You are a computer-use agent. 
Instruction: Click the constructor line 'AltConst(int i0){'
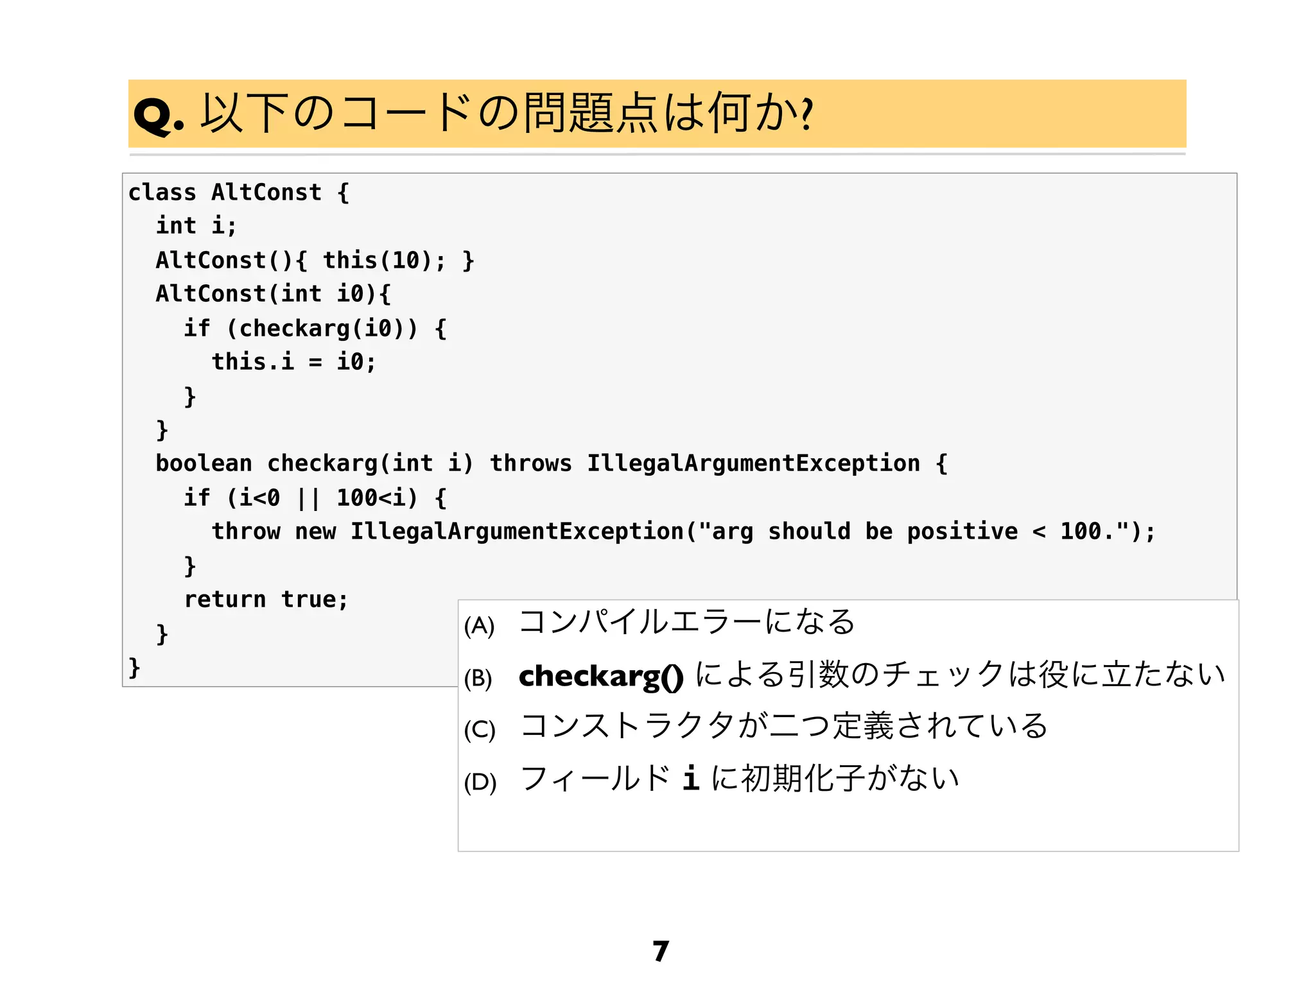[274, 293]
